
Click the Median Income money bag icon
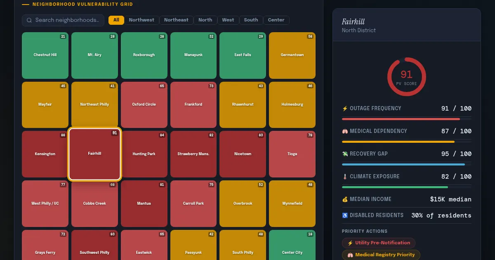345,199
